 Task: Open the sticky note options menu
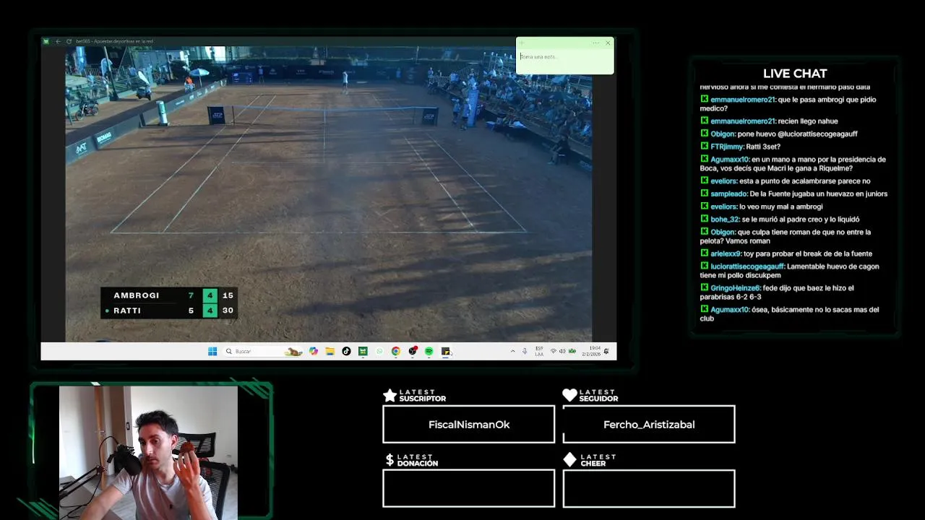click(595, 43)
